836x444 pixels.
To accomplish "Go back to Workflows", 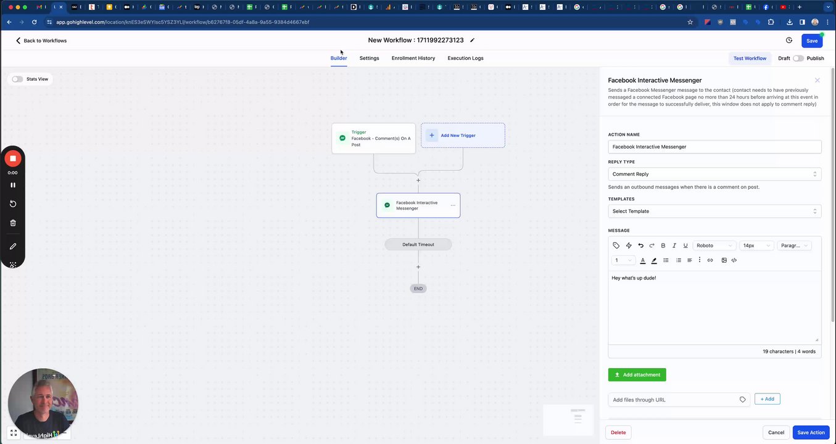I will pos(41,41).
